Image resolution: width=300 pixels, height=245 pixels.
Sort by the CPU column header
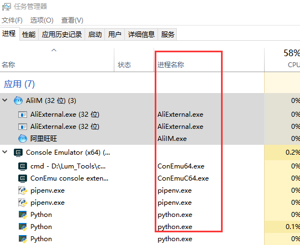click(x=282, y=60)
